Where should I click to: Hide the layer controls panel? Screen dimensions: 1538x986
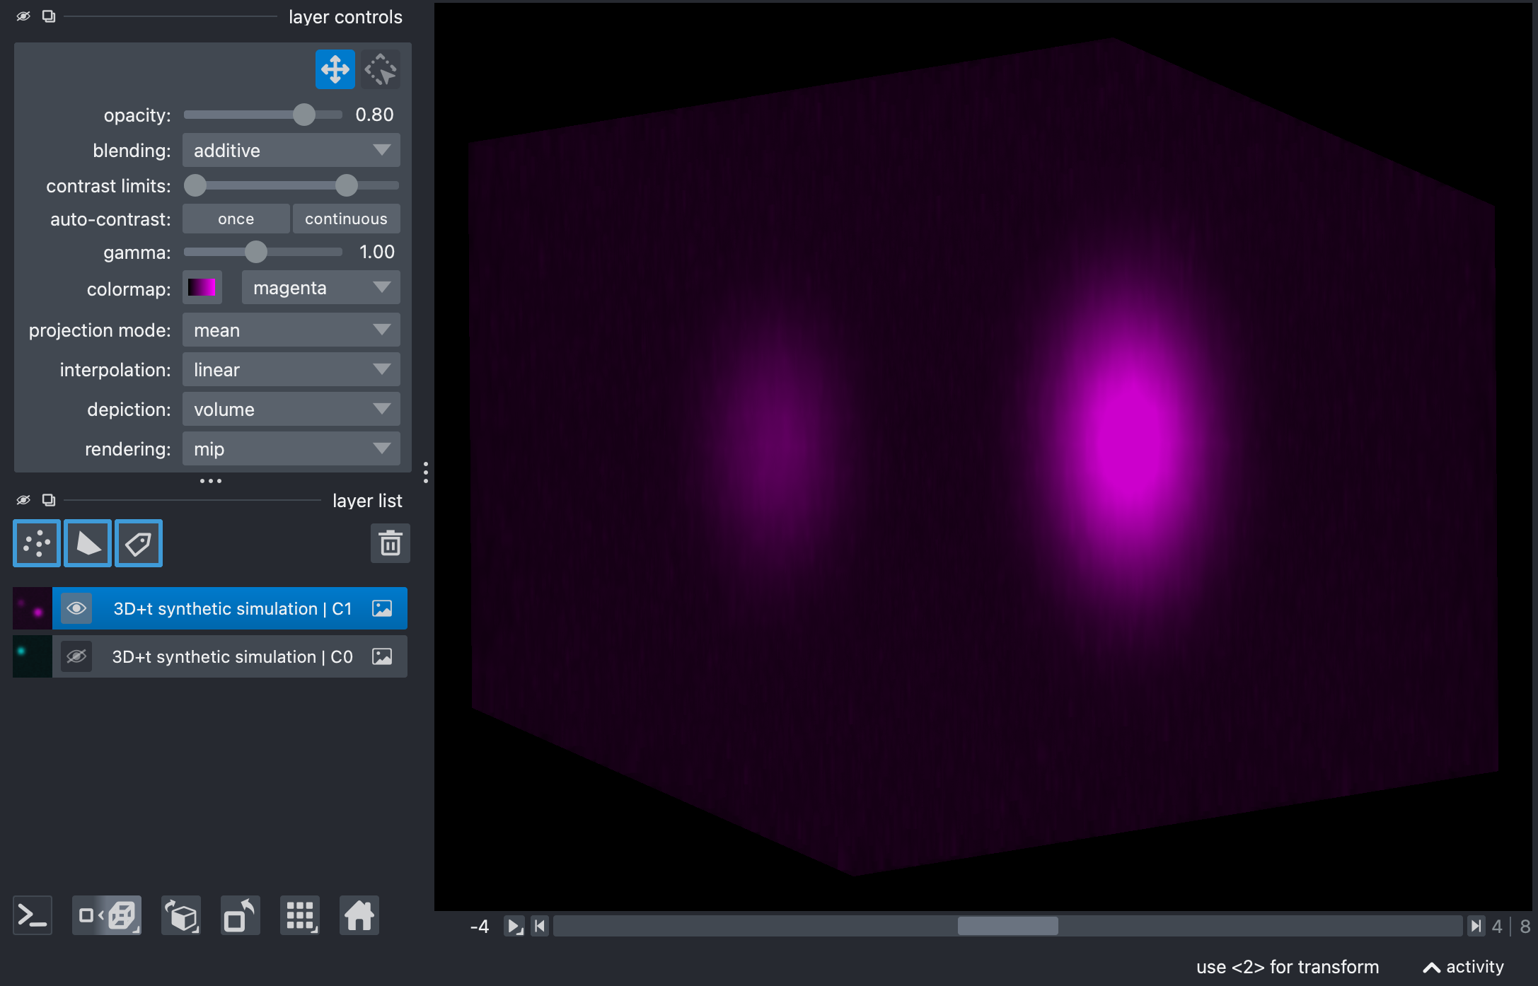pos(23,16)
